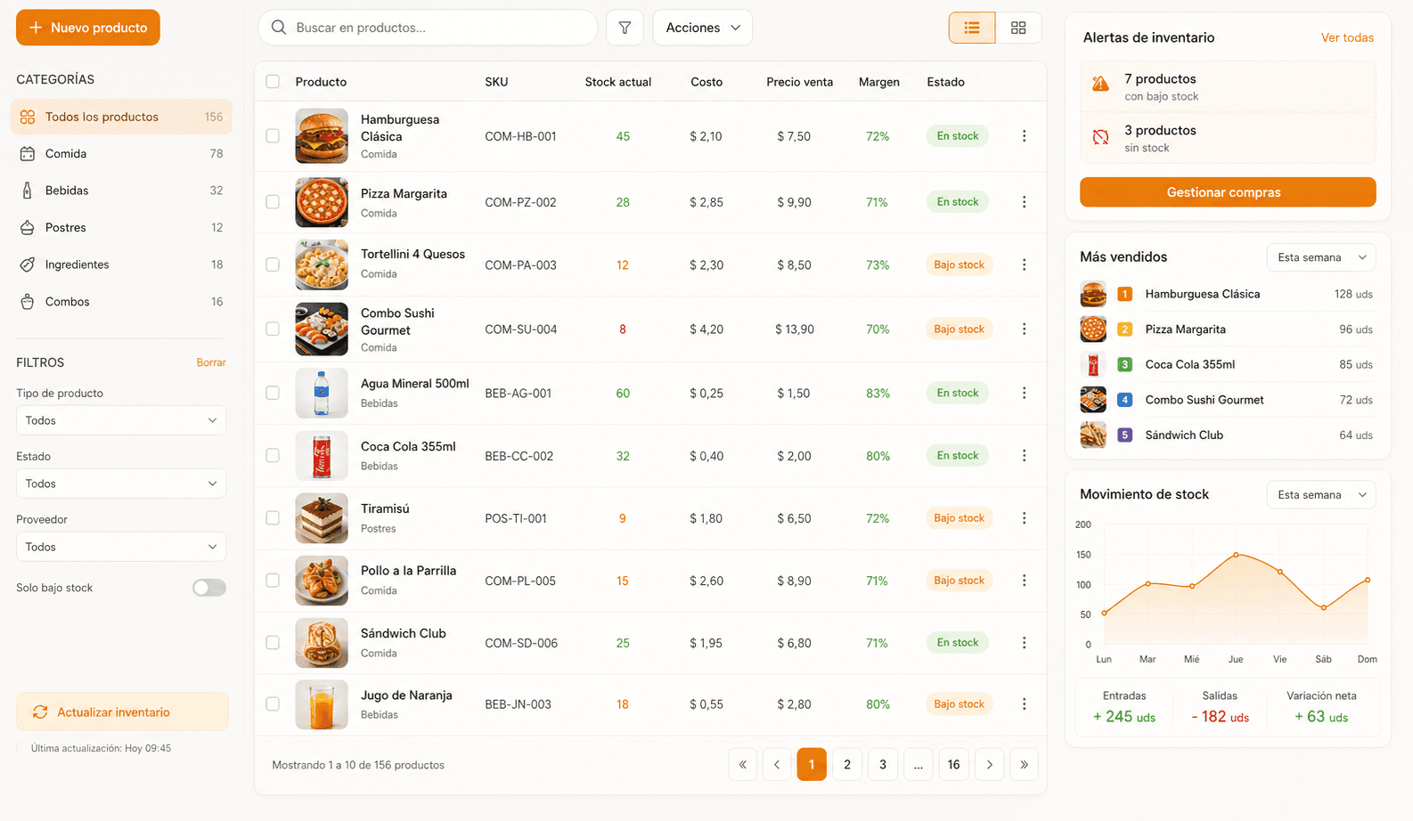Image resolution: width=1413 pixels, height=821 pixels.
Task: Sort by the Margen column header
Action: click(878, 82)
